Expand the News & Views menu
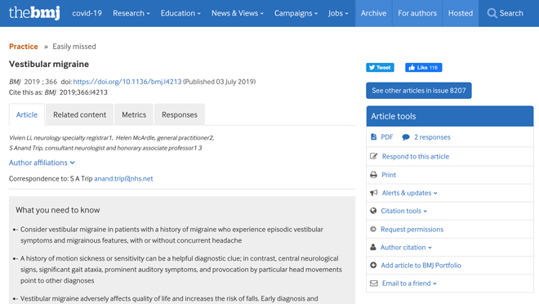The image size is (539, 304). tap(238, 13)
